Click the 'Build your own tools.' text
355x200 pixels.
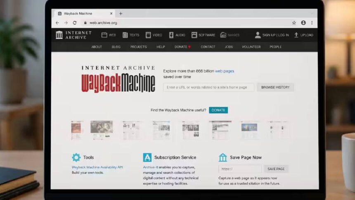pos(88,173)
